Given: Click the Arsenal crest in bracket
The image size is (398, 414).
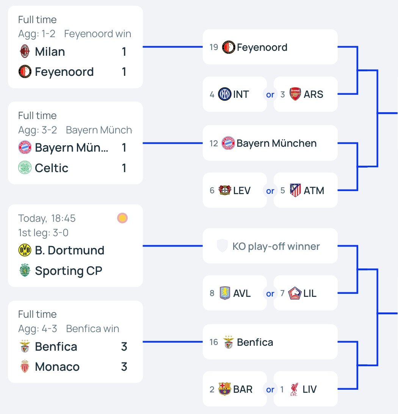Looking at the screenshot, I should [x=295, y=94].
